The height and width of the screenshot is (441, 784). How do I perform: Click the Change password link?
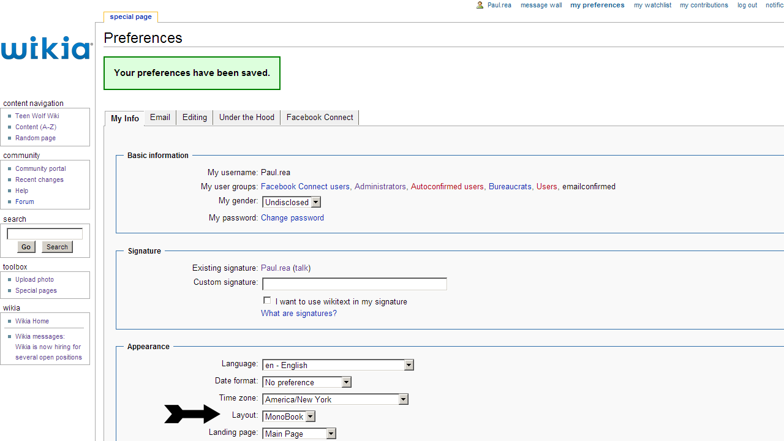click(292, 218)
